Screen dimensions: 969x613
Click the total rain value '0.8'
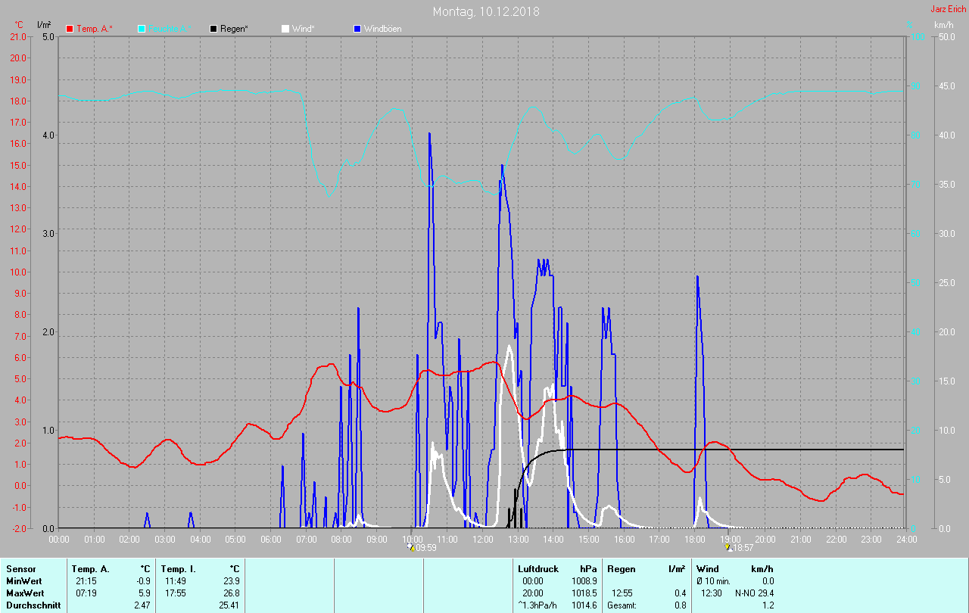[x=680, y=605]
